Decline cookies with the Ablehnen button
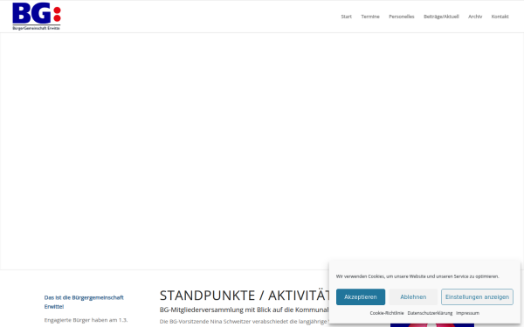524x327 pixels. coord(413,297)
